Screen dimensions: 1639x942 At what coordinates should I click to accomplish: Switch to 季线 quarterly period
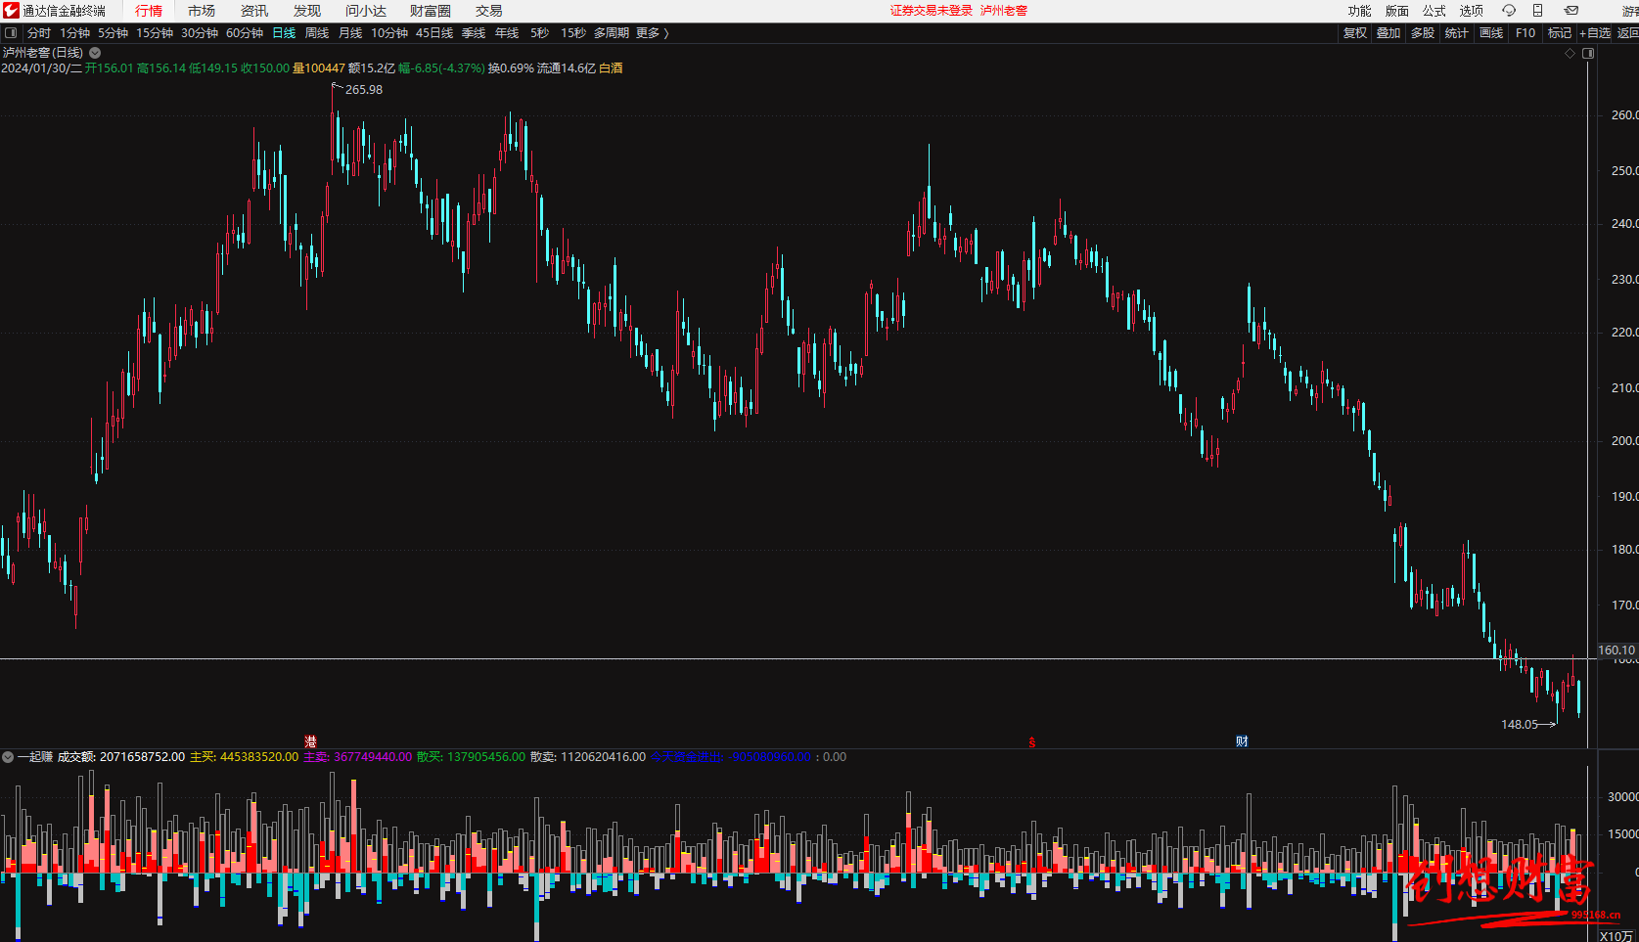474,33
